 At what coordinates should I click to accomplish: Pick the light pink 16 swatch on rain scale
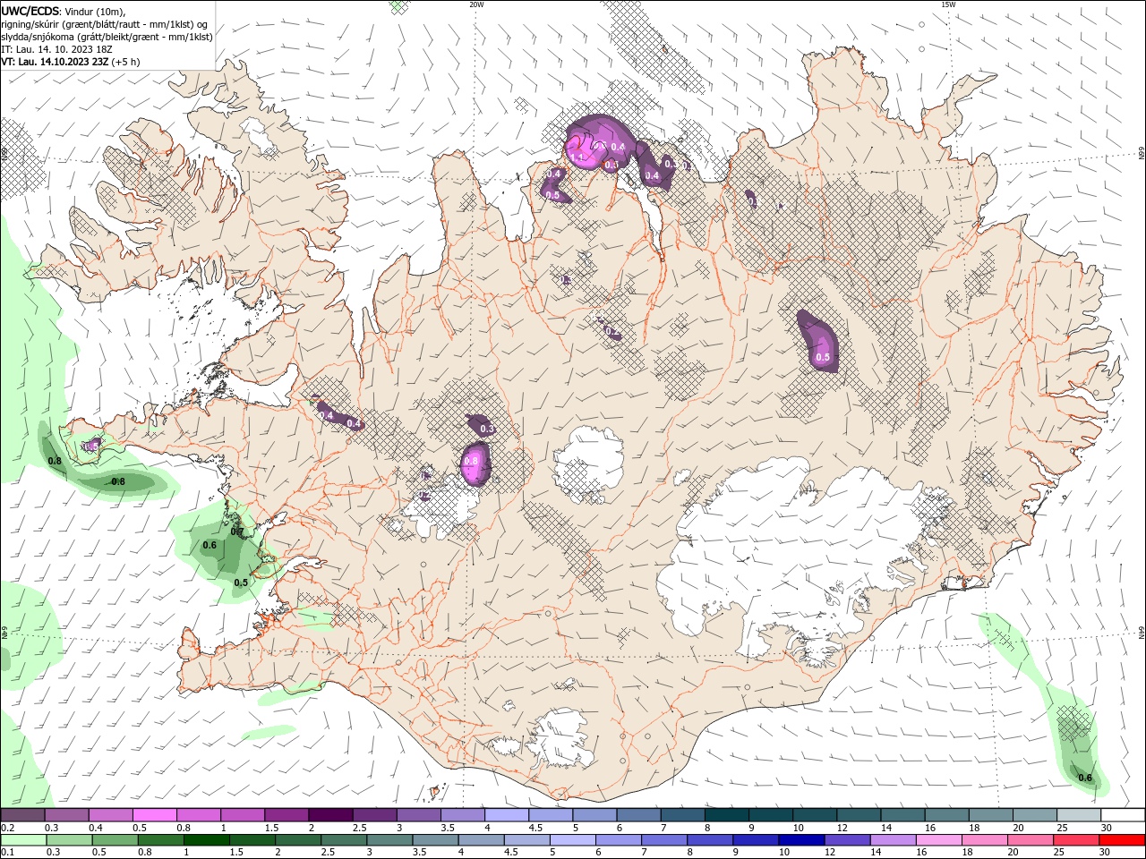[x=938, y=840]
